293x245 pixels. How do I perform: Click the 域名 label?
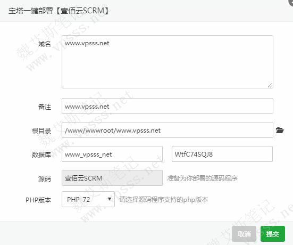click(x=45, y=44)
